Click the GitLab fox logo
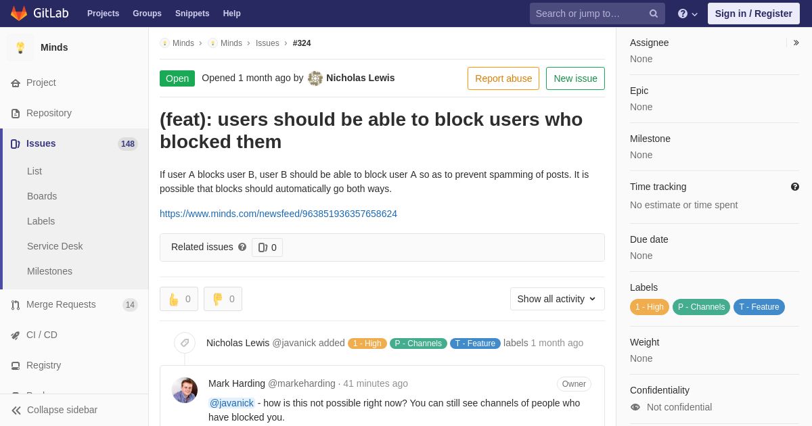The height and width of the screenshot is (426, 812). pos(19,14)
